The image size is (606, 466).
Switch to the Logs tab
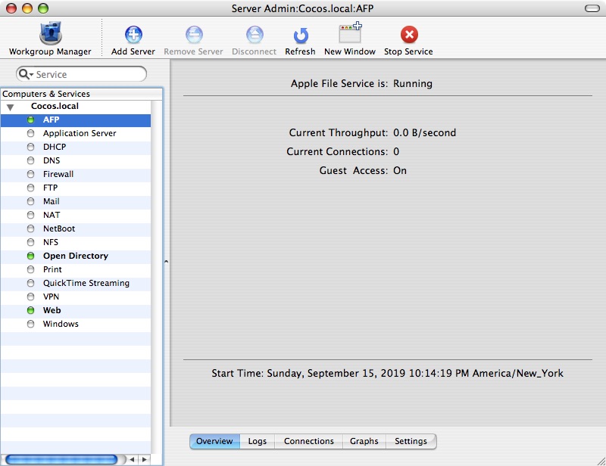point(258,441)
